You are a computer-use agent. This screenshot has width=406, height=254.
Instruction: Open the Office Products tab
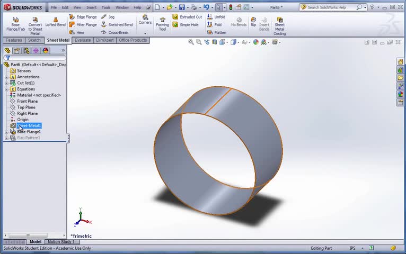(133, 40)
